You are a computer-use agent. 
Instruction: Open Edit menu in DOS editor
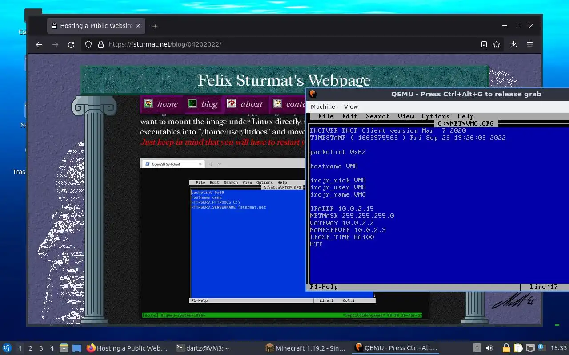point(350,116)
